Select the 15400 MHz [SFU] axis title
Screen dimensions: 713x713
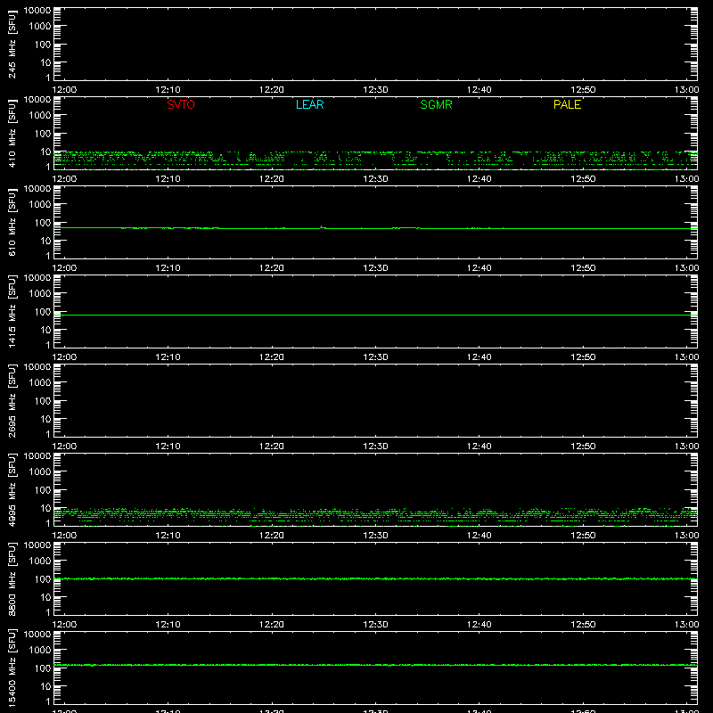click(x=12, y=668)
